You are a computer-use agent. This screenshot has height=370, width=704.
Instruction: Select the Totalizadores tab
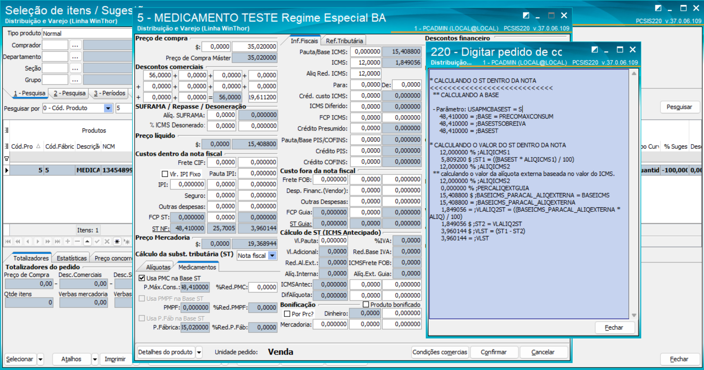[31, 258]
